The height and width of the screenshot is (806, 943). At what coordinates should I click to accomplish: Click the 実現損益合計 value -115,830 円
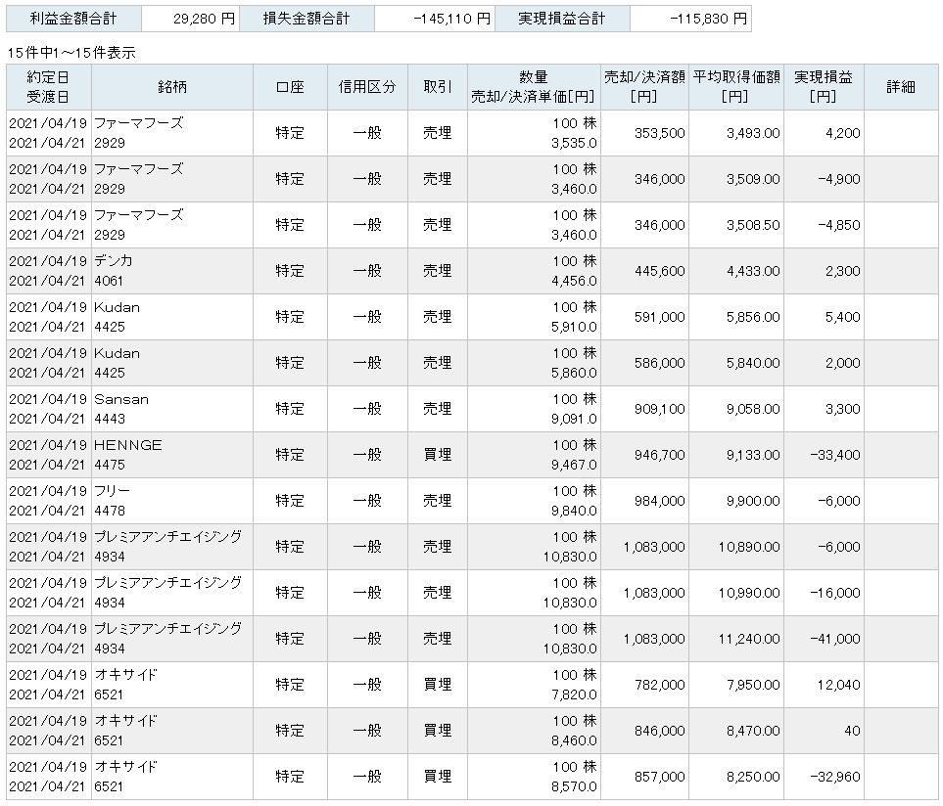coord(708,19)
